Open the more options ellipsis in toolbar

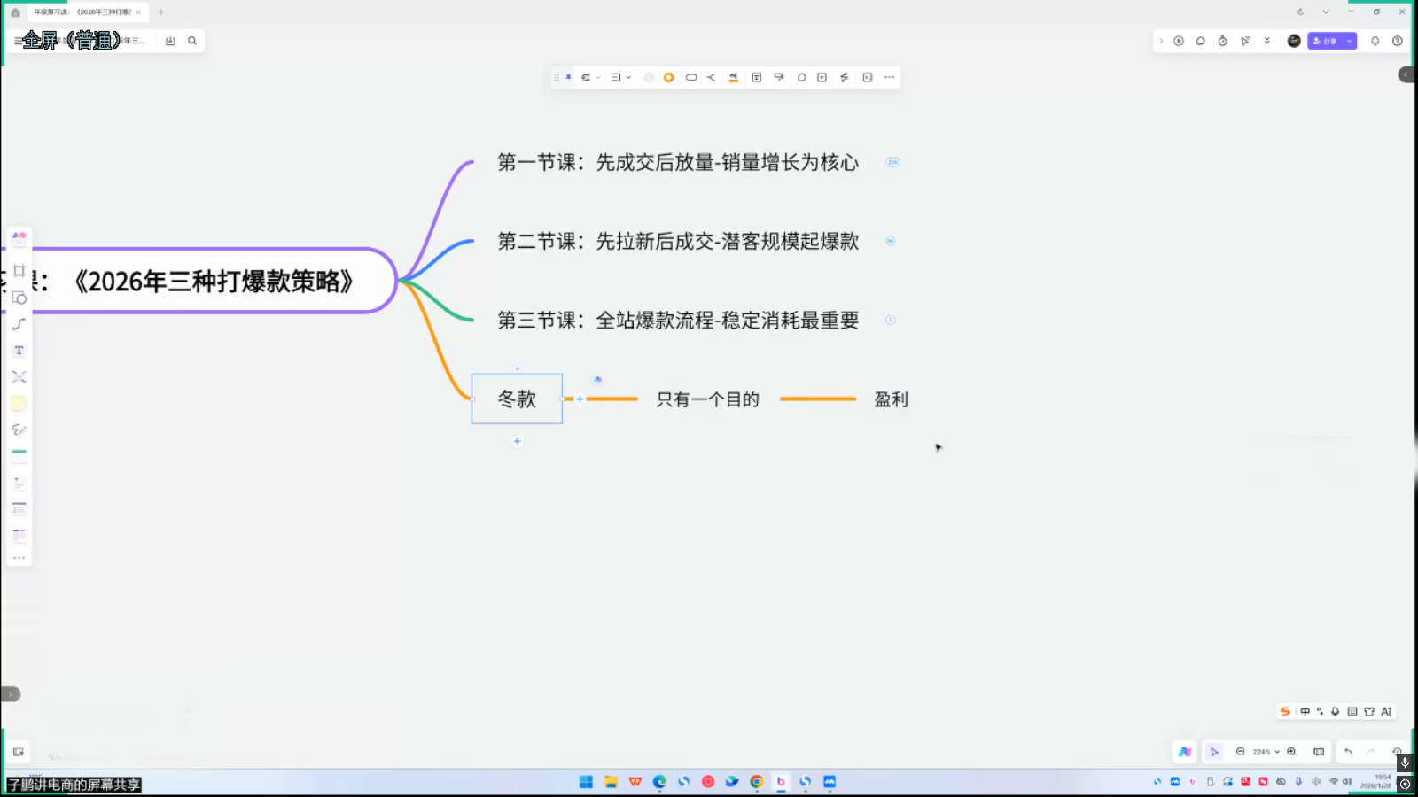[890, 77]
